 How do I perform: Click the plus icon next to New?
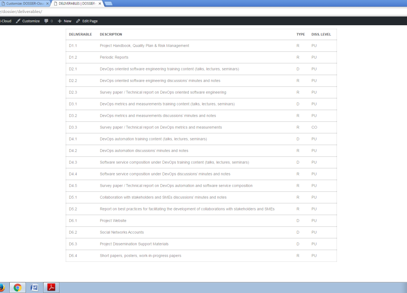point(59,21)
